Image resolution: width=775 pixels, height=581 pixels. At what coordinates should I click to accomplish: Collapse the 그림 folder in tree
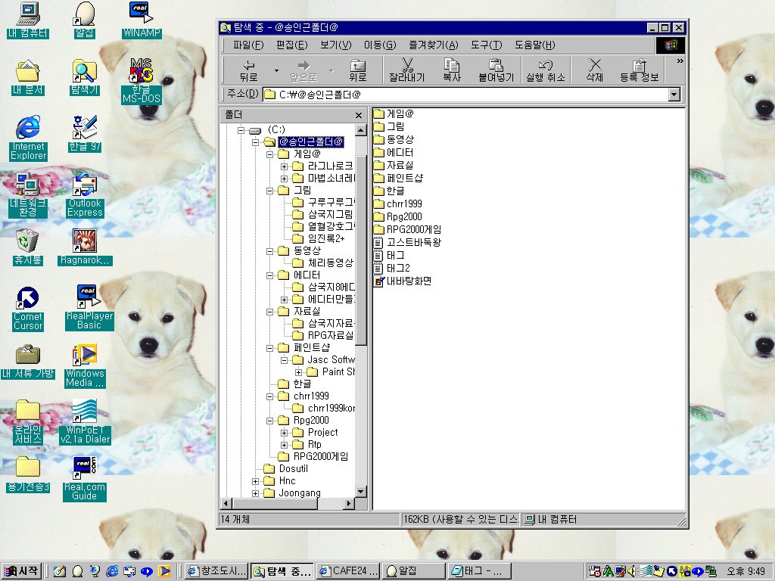point(269,191)
